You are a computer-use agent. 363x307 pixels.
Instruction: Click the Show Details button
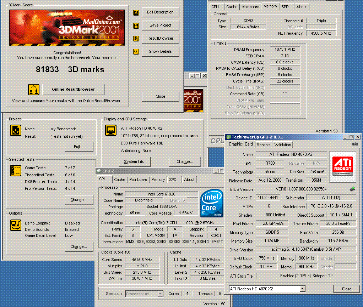pyautogui.click(x=161, y=51)
